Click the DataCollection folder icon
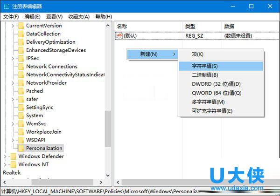The height and width of the screenshot is (196, 280). tap(21, 34)
